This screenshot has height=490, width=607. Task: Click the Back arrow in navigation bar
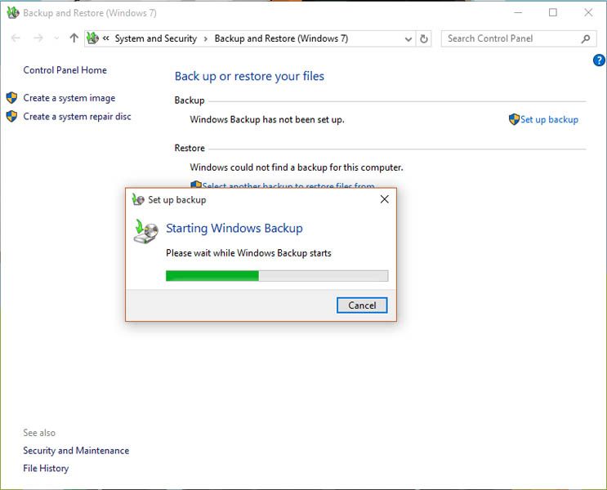tap(16, 38)
